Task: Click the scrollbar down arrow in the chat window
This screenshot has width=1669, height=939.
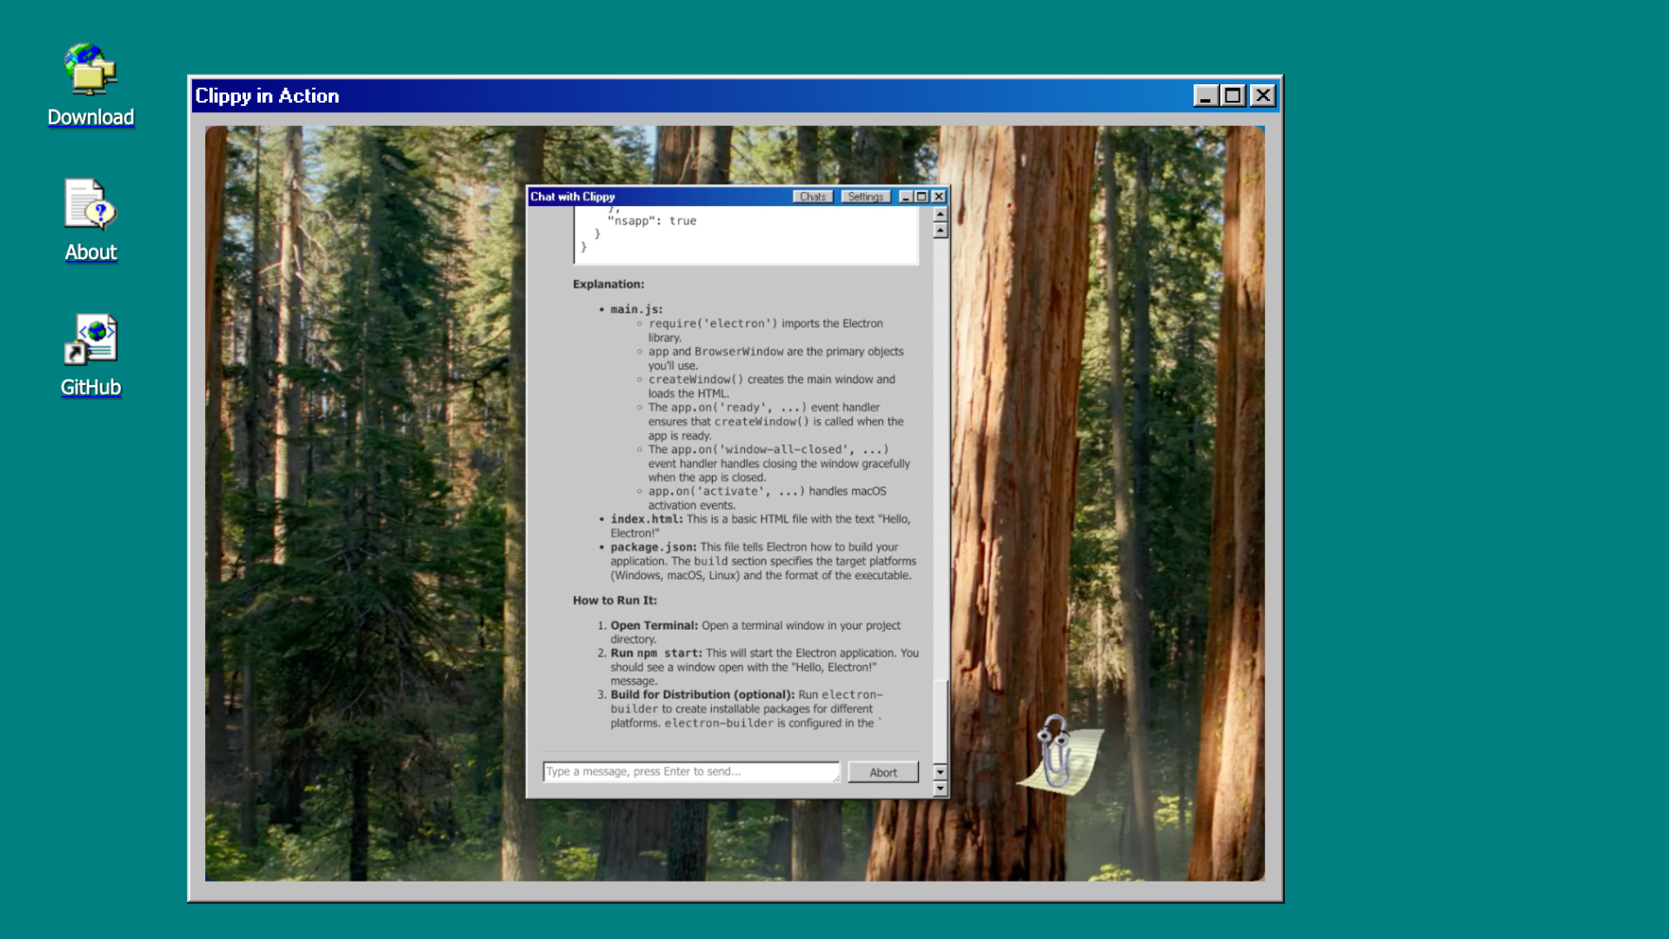Action: (x=940, y=789)
